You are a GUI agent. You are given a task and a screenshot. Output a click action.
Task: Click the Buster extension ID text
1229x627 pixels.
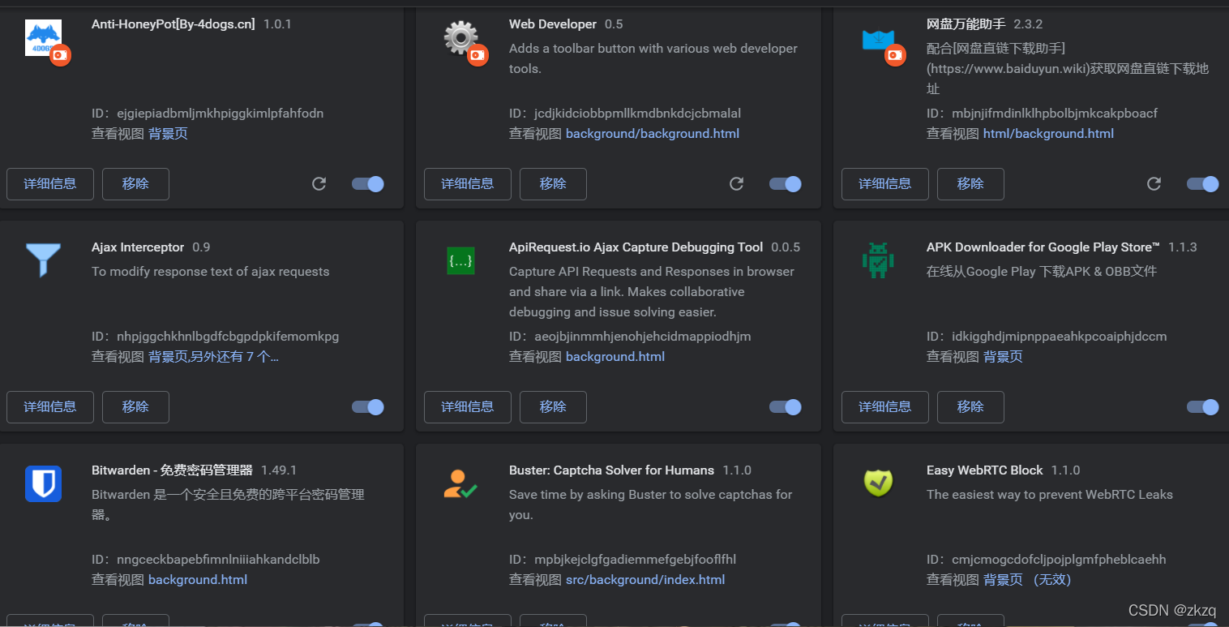(x=623, y=560)
